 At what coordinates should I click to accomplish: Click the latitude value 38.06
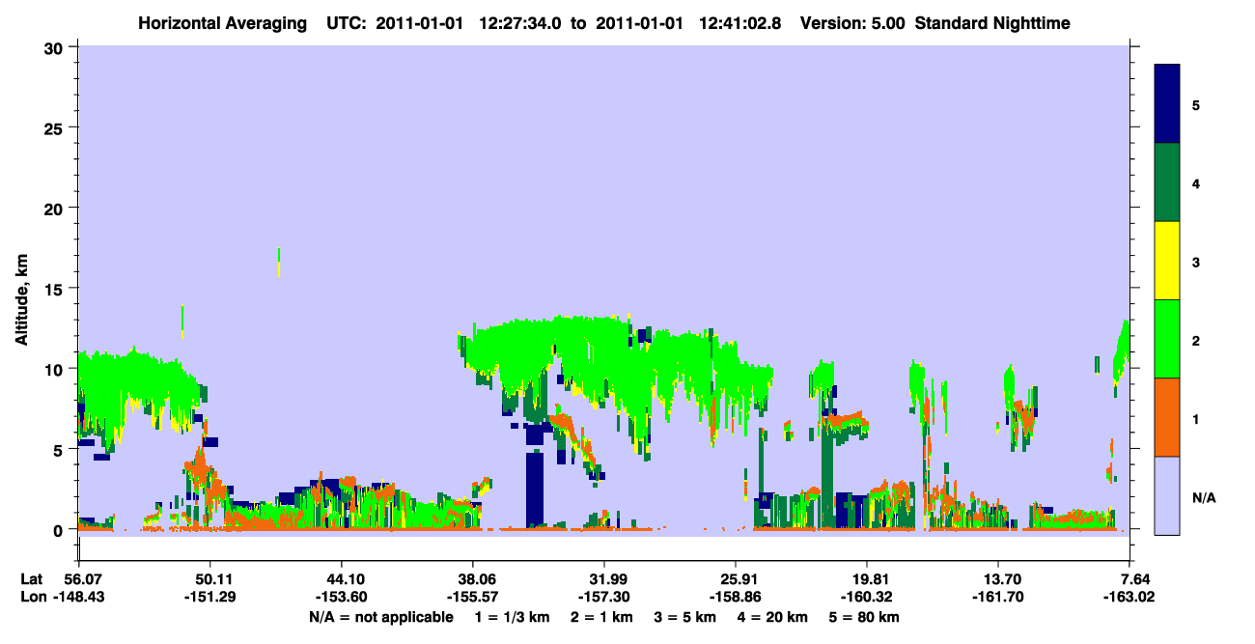pyautogui.click(x=473, y=579)
